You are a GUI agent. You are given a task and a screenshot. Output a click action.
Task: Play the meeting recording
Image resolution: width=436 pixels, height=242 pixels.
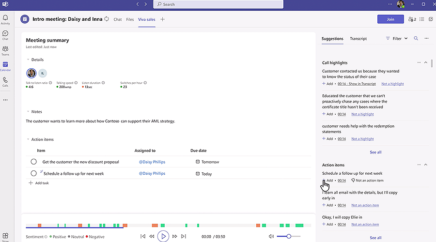(x=163, y=237)
